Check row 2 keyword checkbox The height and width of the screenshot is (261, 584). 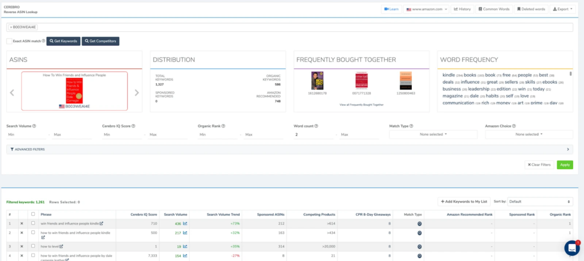[x=33, y=233]
